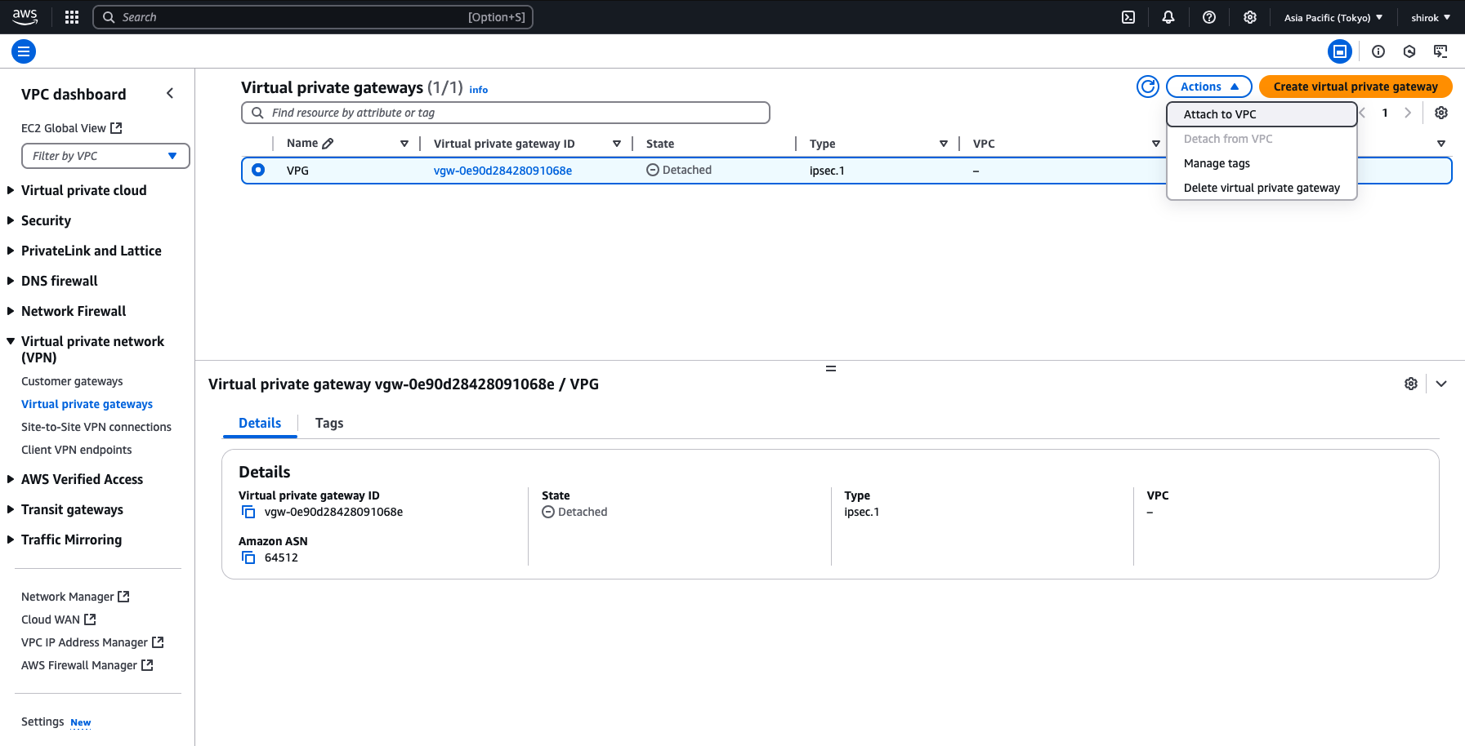This screenshot has width=1465, height=746.
Task: Expand the Traffic Mirroring section
Action: coord(11,540)
